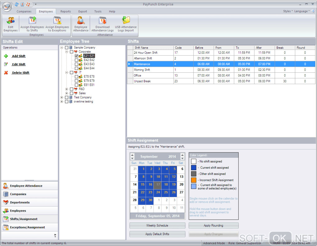This screenshot has height=246, width=317.
Task: Select the Employees ribbon tab
Action: 46,11
